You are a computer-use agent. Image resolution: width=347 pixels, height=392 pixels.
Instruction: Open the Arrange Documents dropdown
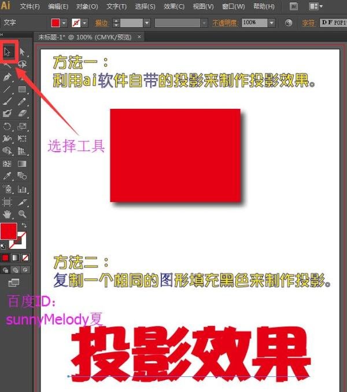pyautogui.click(x=316, y=6)
